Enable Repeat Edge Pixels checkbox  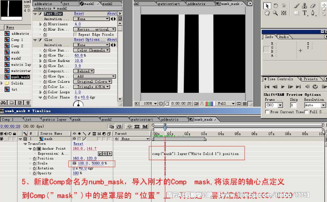75,34
